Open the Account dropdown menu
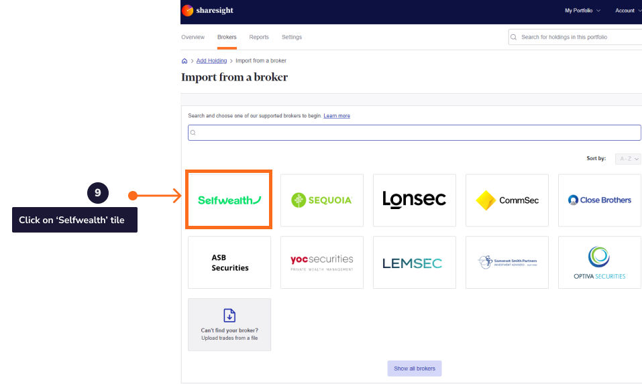This screenshot has width=642, height=384. point(628,11)
